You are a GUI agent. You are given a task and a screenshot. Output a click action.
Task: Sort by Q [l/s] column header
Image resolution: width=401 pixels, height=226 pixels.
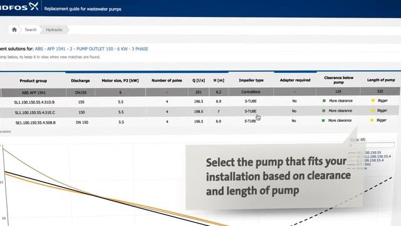(x=199, y=80)
